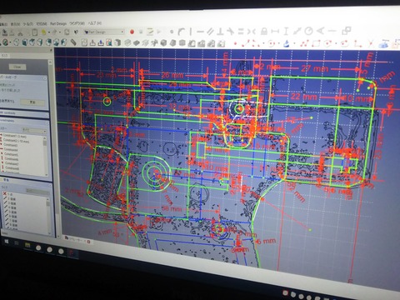Select the equal constraint tool

(x=241, y=32)
